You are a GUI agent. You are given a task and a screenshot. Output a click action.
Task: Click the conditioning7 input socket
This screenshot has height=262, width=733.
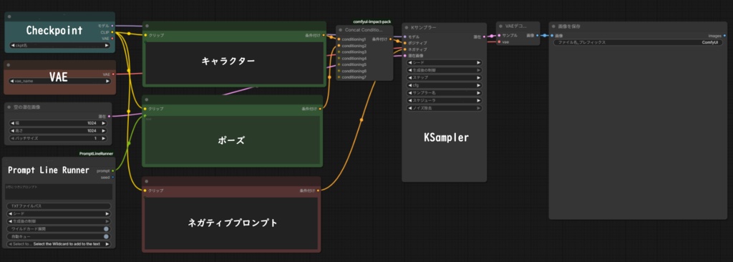[x=339, y=77]
